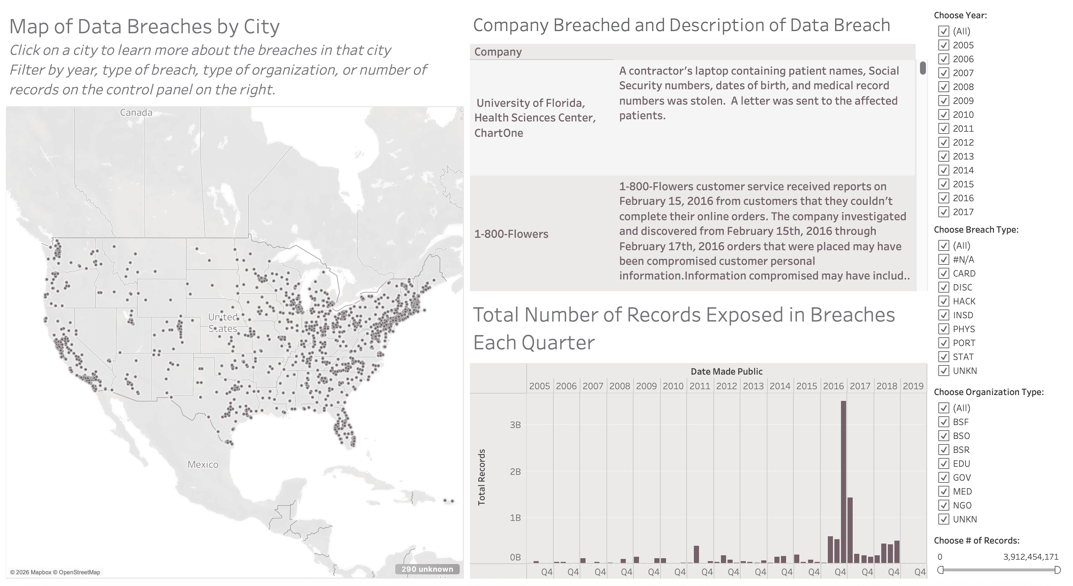
Task: Disable the HACK breach type filter
Action: [944, 301]
